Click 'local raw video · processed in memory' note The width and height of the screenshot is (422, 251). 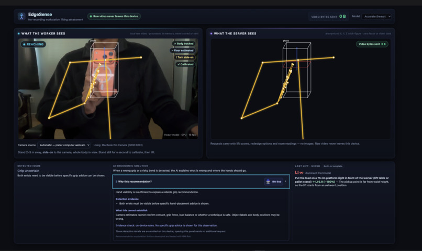tap(164, 33)
